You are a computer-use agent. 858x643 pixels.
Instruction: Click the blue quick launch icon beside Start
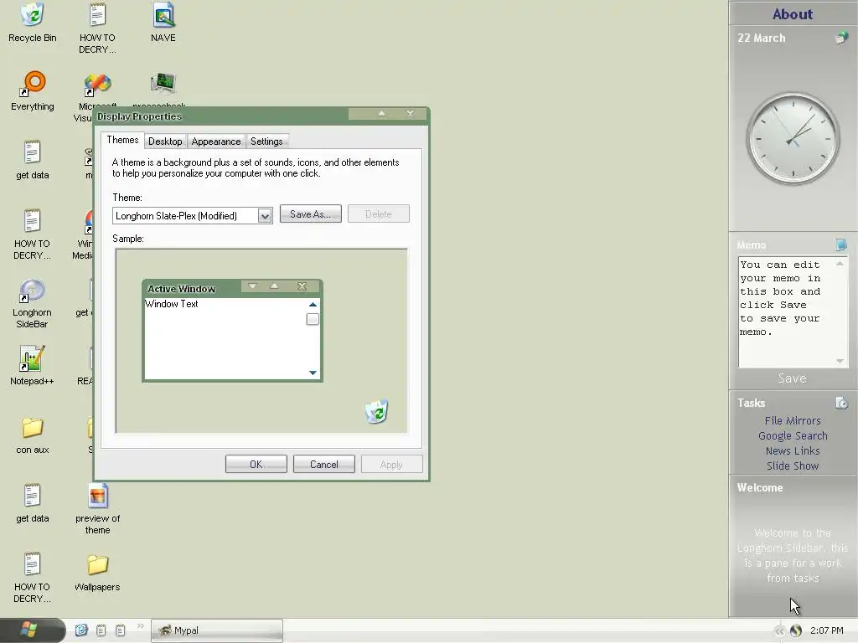(81, 630)
